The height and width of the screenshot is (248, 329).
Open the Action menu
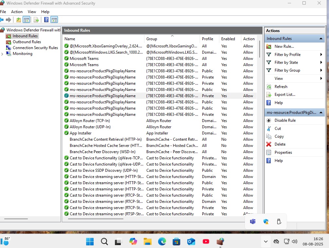pos(17,12)
